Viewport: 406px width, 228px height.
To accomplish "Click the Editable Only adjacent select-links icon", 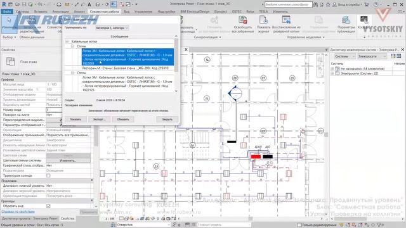I will click(342, 225).
